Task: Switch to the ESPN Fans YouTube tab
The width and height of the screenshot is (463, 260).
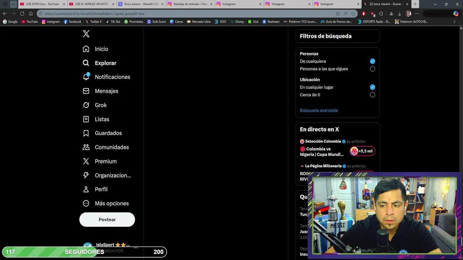Action: (43, 4)
